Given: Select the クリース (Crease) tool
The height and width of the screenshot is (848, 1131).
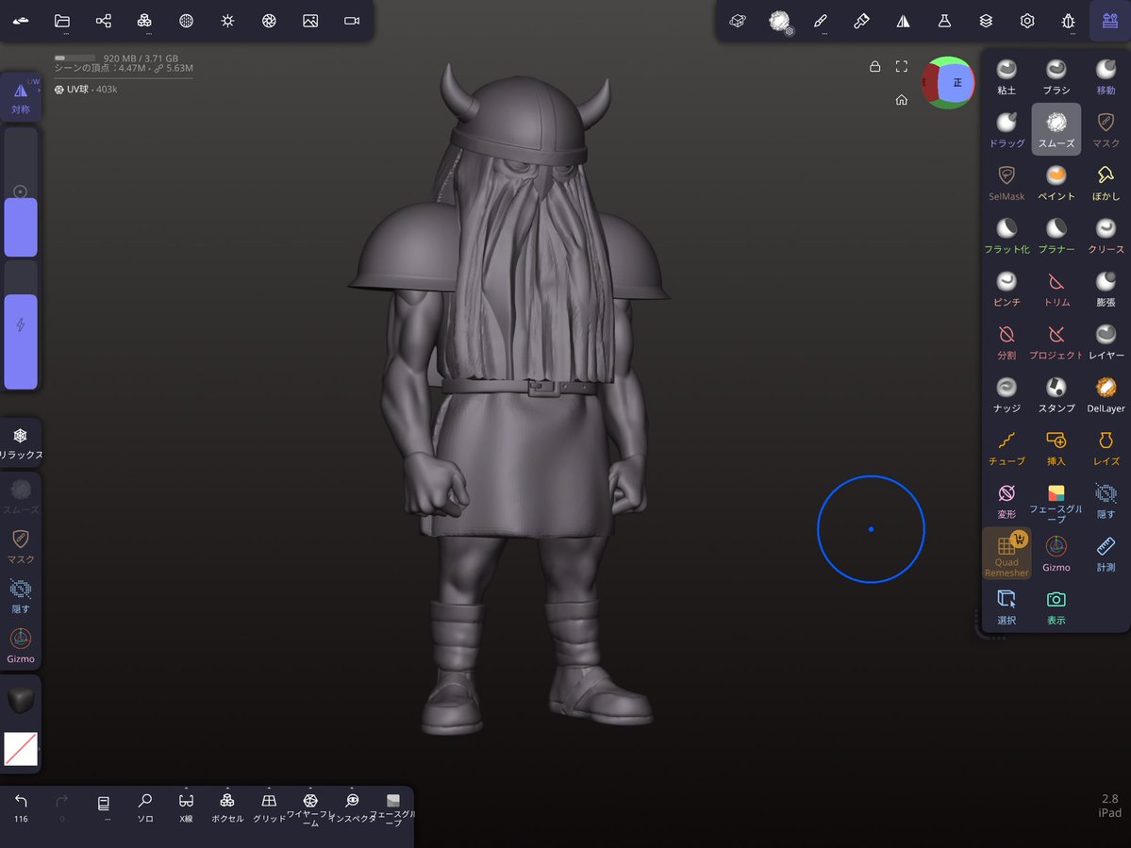Looking at the screenshot, I should click(1106, 235).
